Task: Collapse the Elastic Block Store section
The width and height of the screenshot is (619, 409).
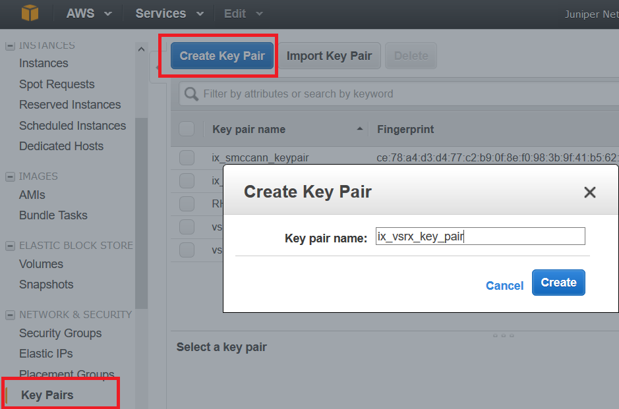Action: (11, 246)
